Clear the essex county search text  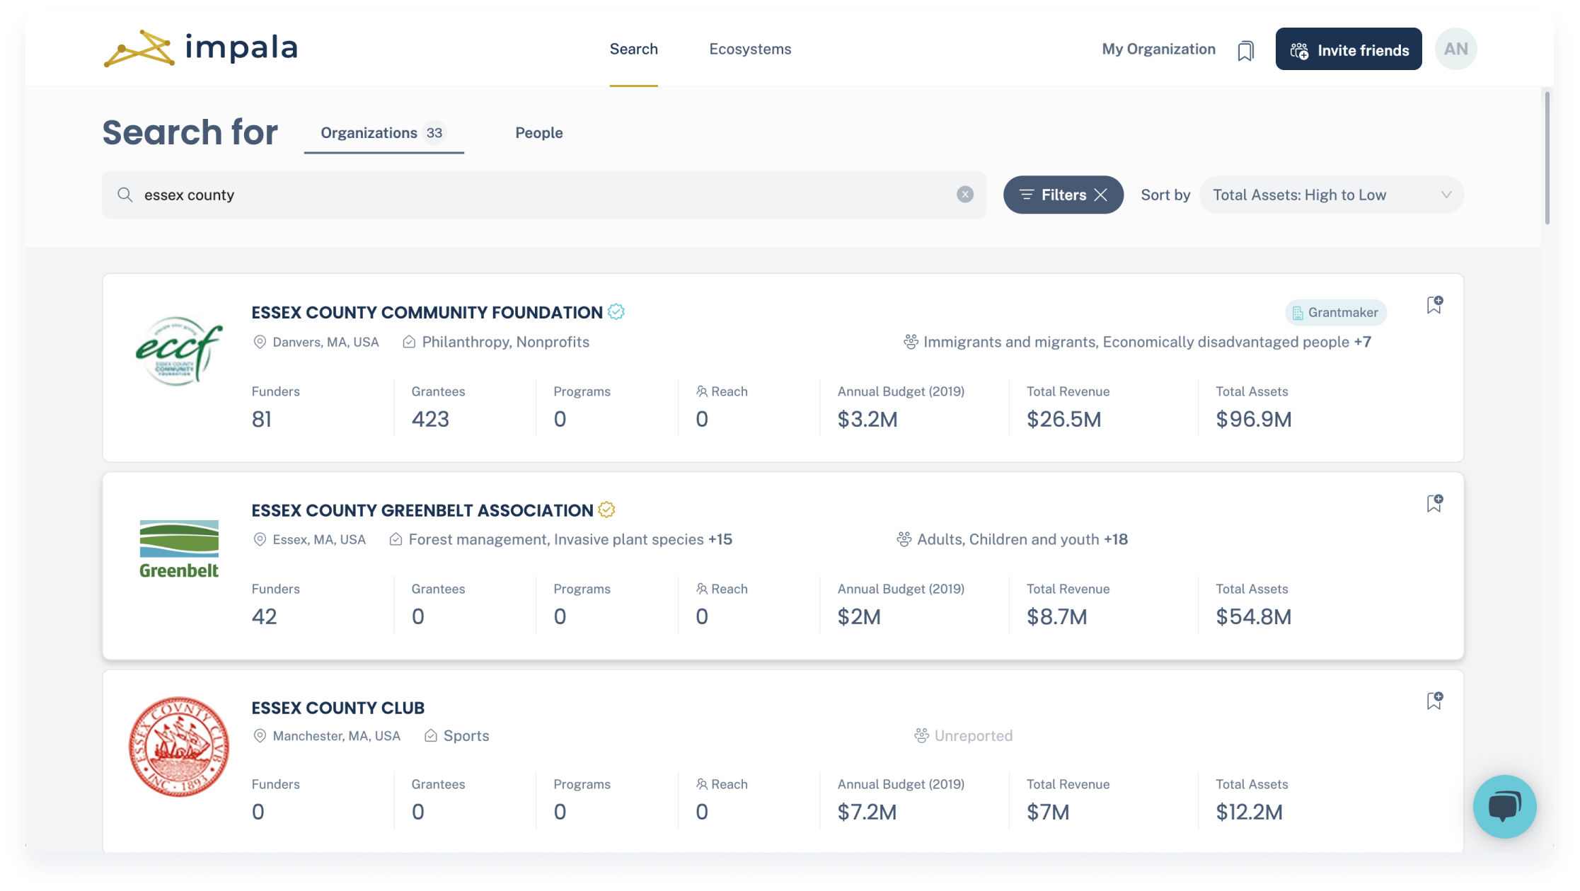964,195
